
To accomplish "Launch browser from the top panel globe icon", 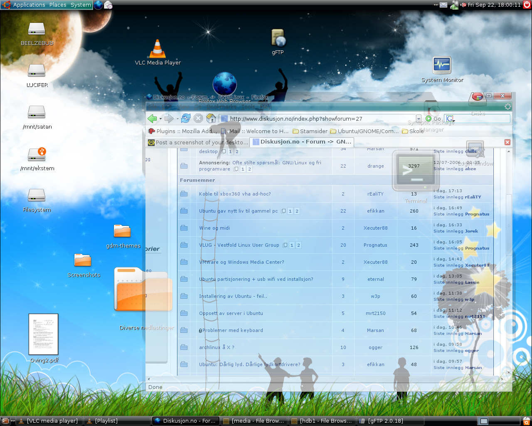I will click(x=98, y=5).
